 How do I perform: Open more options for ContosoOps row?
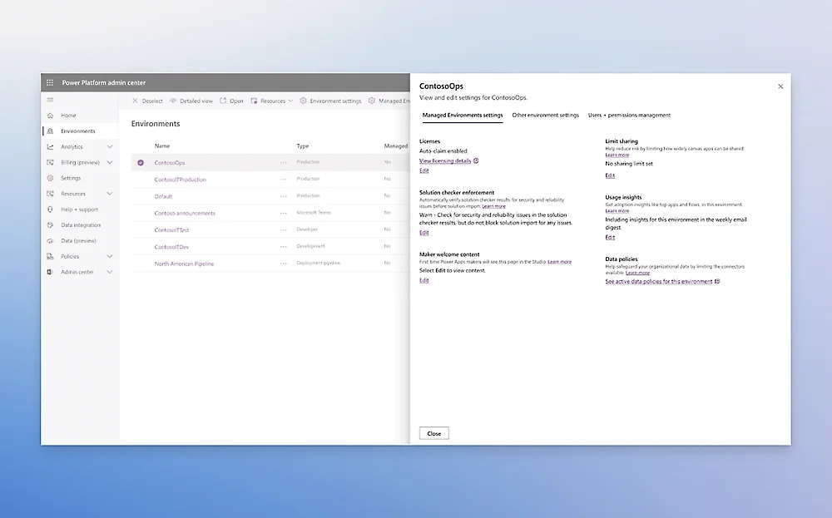[x=284, y=163]
